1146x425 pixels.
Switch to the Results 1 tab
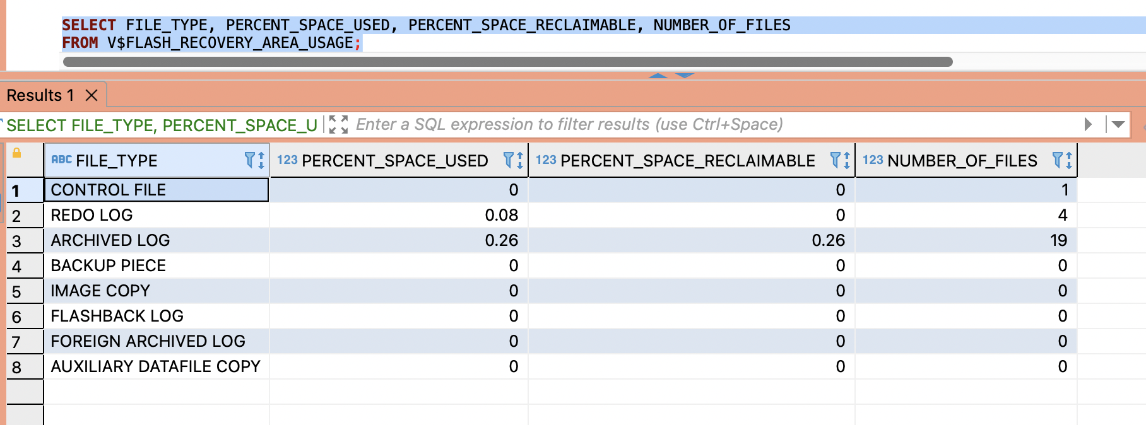tap(40, 95)
